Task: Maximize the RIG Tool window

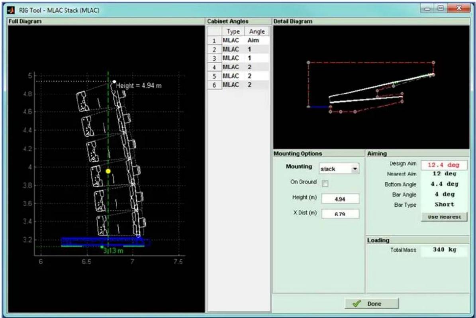Action: pyautogui.click(x=441, y=8)
